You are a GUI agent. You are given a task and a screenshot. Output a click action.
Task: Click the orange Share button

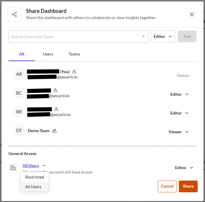(x=188, y=186)
